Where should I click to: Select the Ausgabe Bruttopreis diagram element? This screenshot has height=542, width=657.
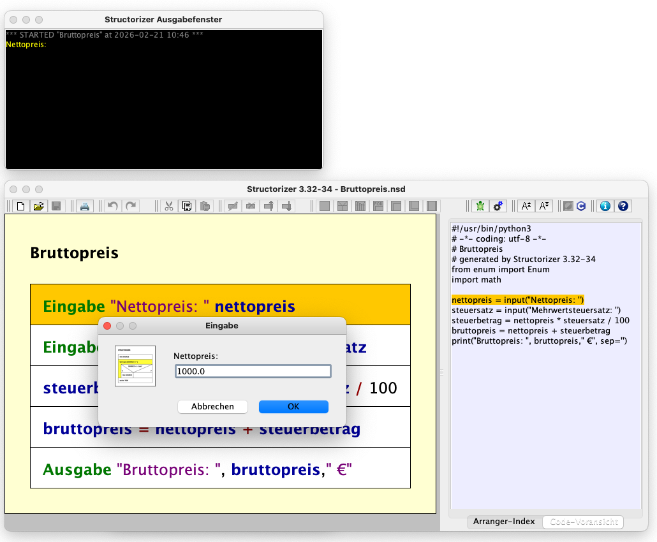click(221, 468)
